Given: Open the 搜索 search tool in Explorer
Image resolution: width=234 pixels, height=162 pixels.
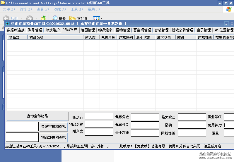Looking at the screenshot, I should (x=59, y=18).
